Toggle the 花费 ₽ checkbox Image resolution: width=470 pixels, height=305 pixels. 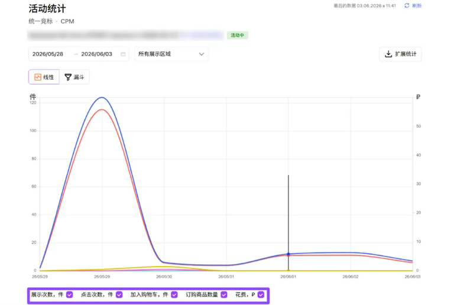point(261,294)
